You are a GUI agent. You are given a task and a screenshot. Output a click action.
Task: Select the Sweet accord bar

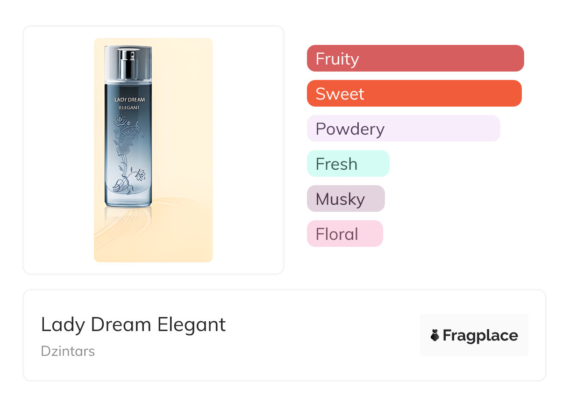(414, 94)
